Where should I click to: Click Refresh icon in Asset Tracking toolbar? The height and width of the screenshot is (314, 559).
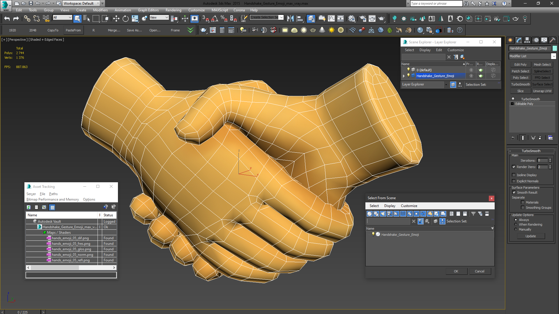(x=29, y=207)
